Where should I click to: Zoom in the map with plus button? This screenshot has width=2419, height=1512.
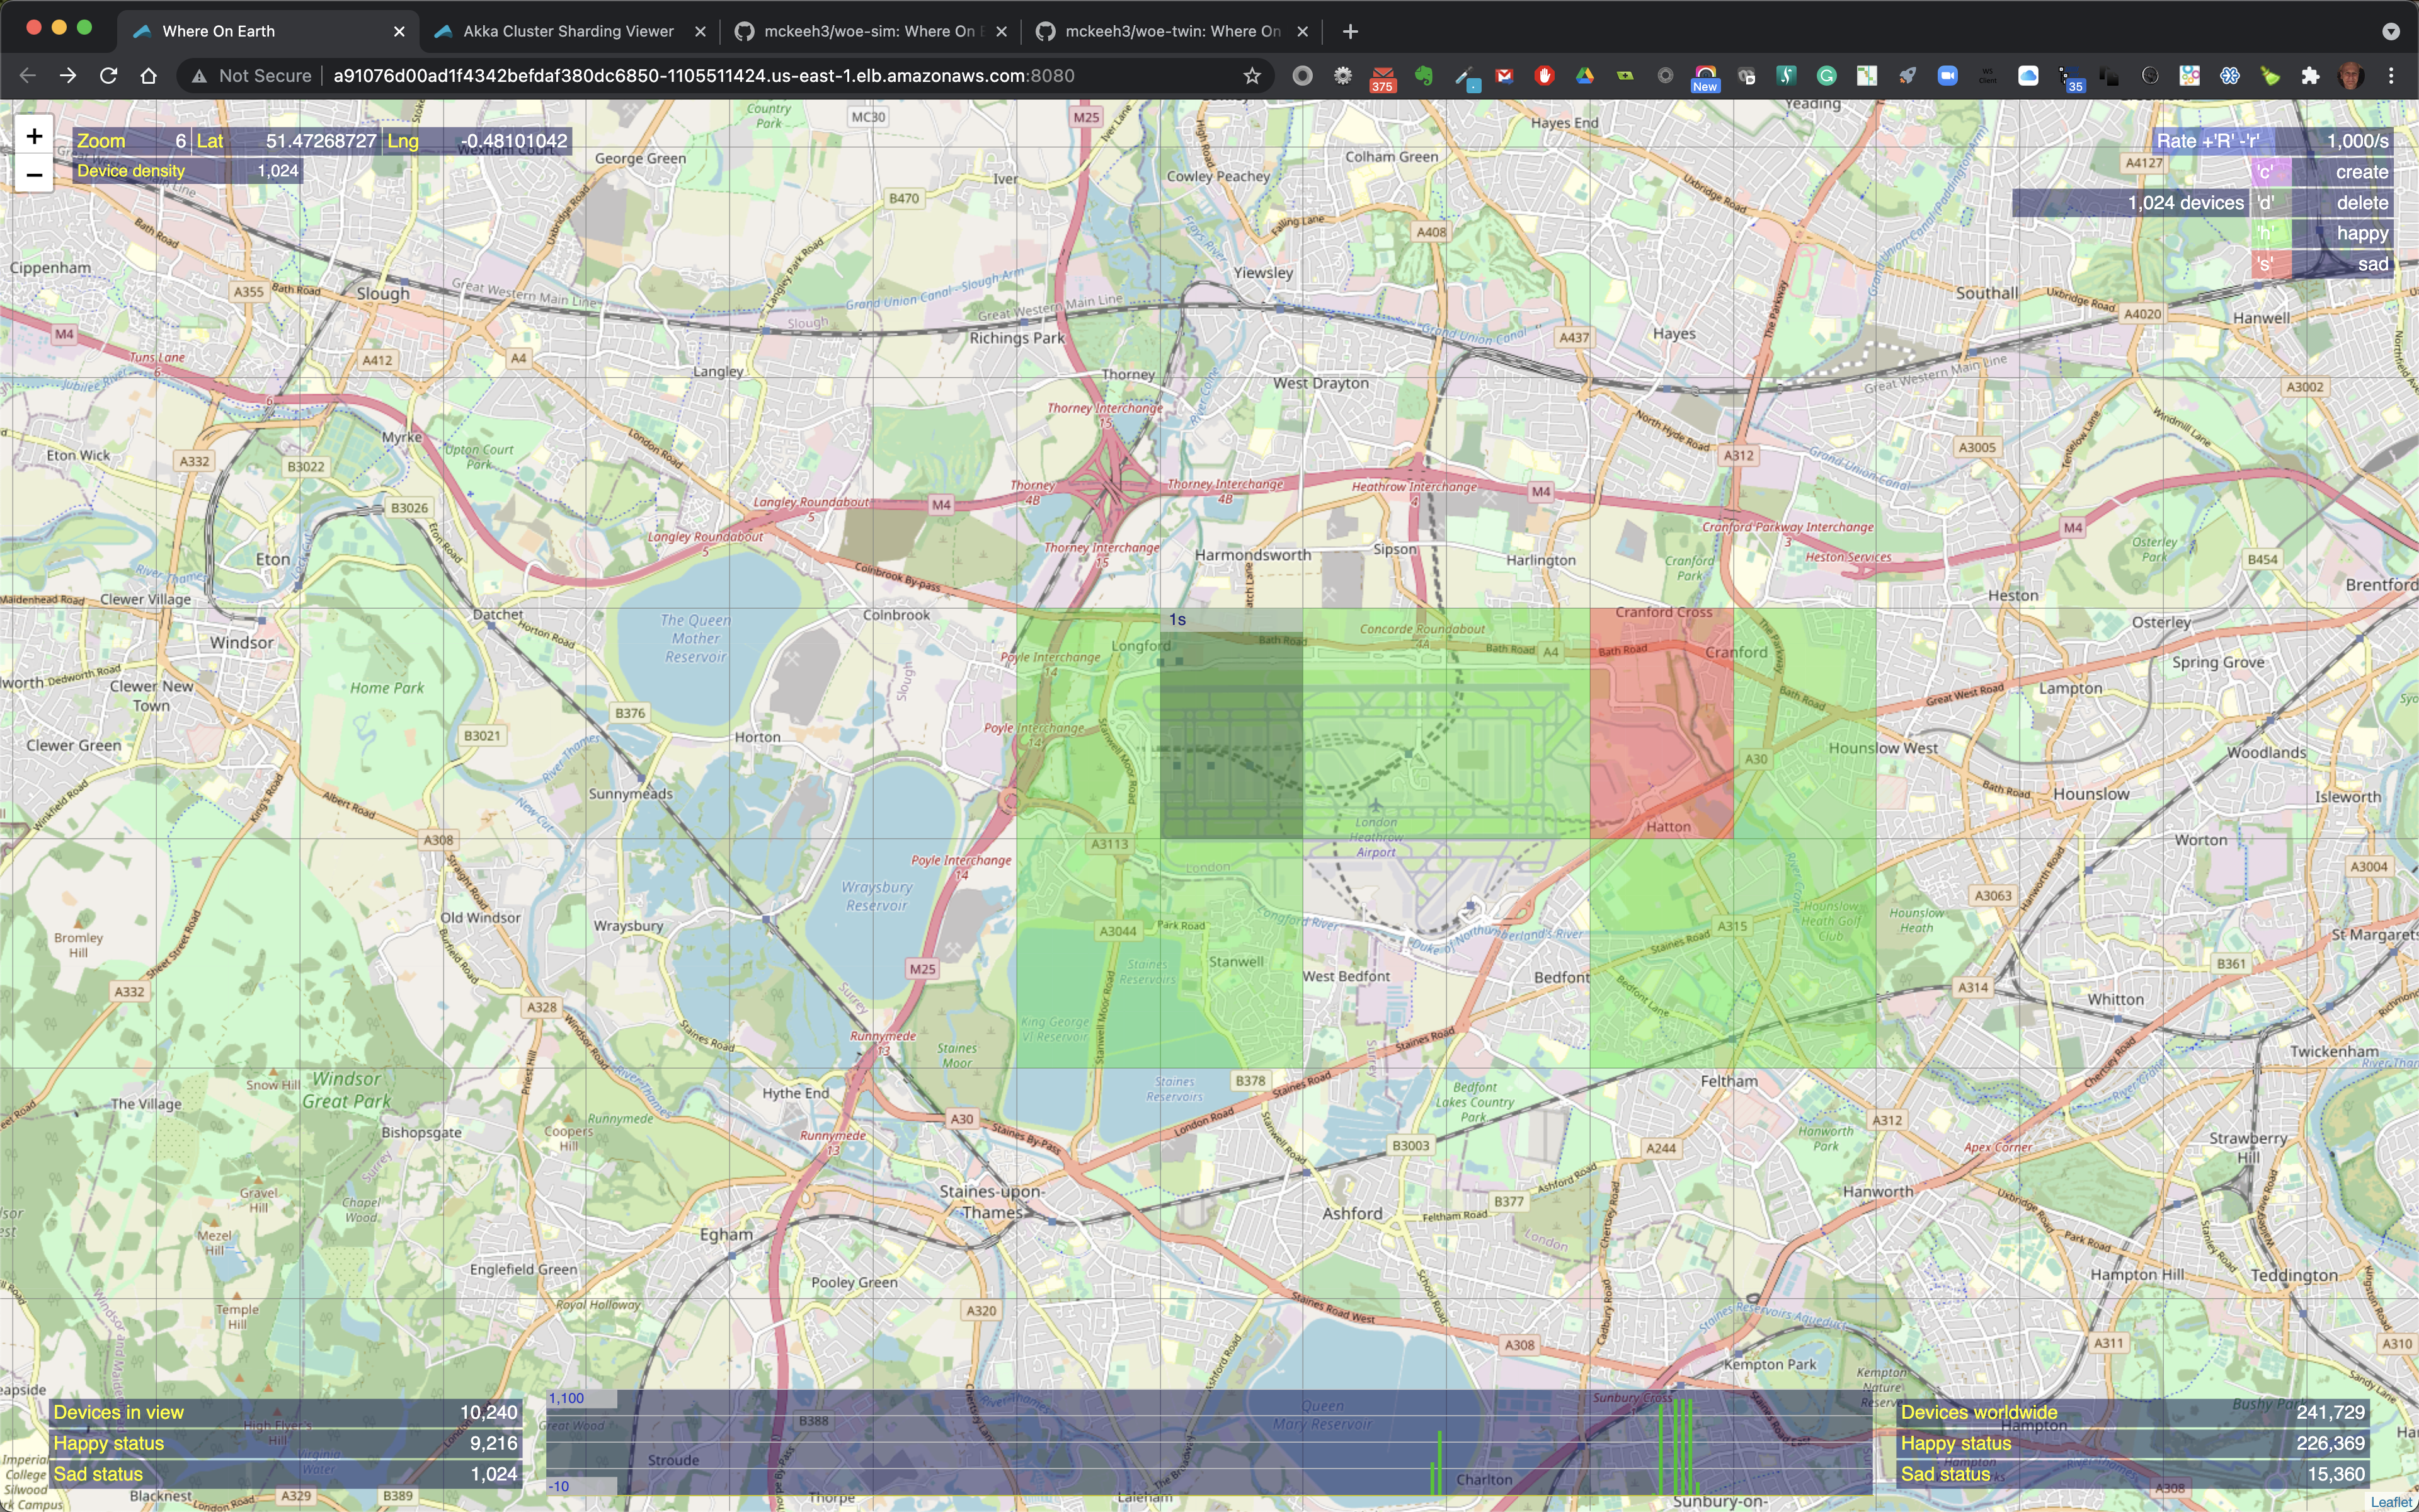pyautogui.click(x=34, y=136)
